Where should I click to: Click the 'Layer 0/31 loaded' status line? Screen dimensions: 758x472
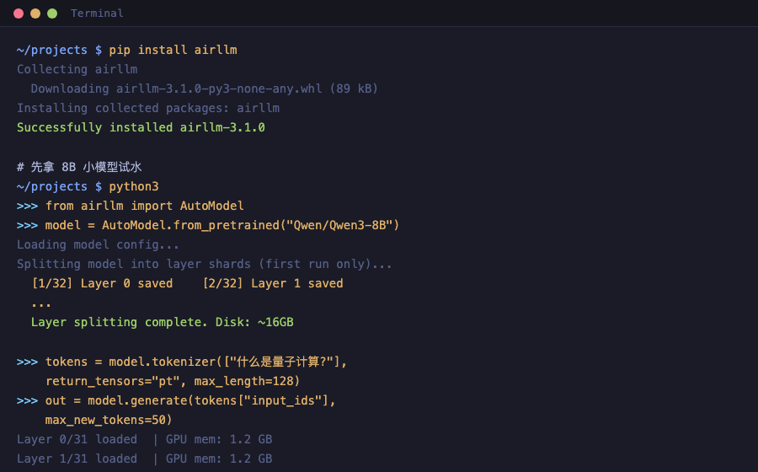pos(145,439)
